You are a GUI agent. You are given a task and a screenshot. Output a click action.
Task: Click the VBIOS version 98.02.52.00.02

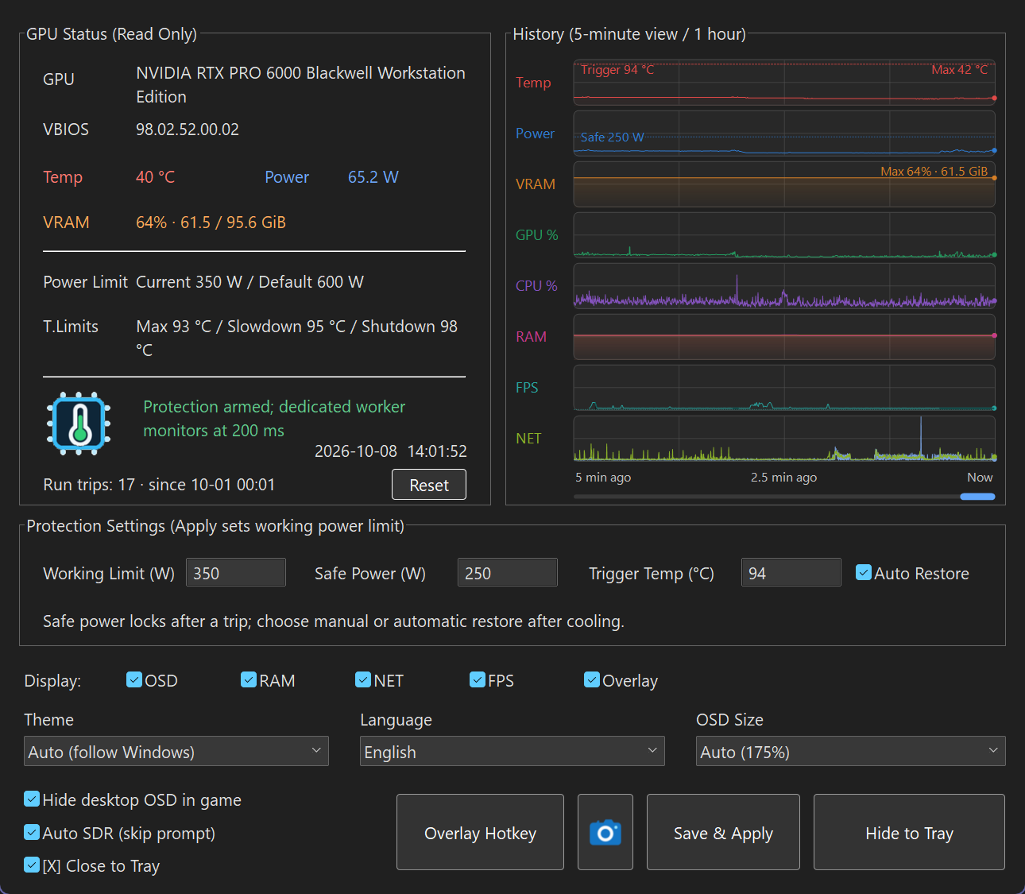tap(188, 130)
